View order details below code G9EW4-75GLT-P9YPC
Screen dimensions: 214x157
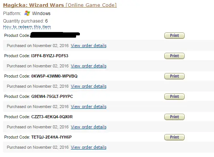click(89, 107)
